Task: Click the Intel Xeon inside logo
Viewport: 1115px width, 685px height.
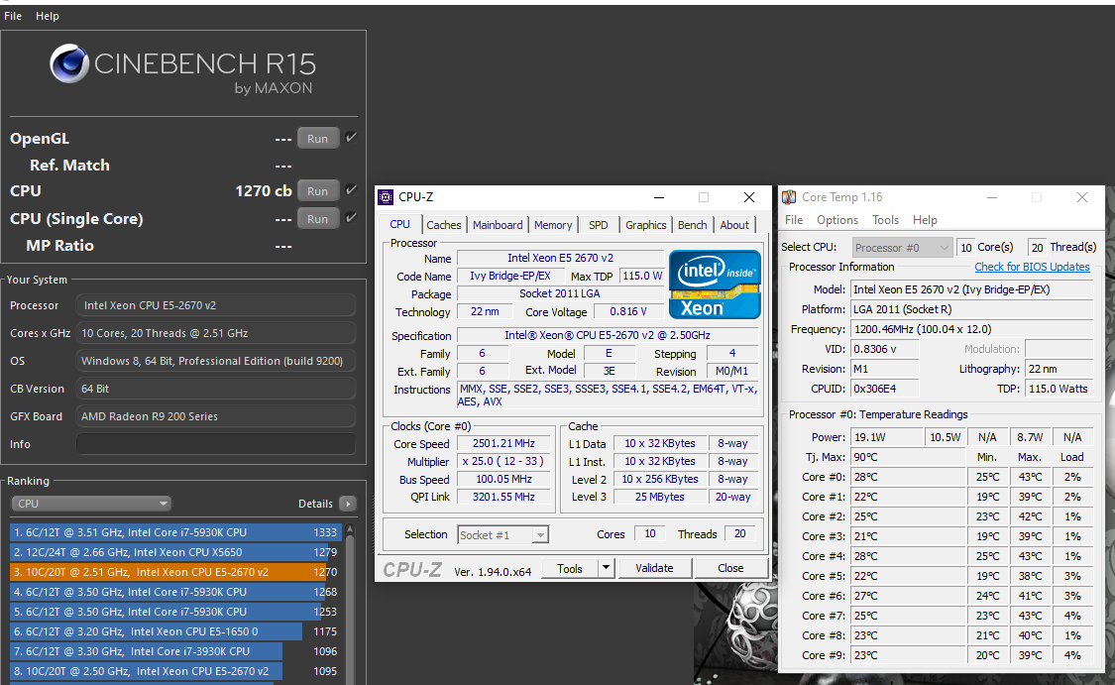Action: click(x=715, y=284)
